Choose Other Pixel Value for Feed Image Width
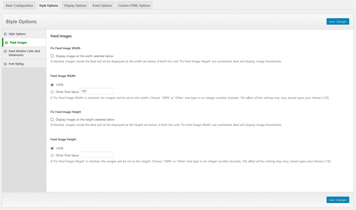The width and height of the screenshot is (356, 210). point(52,92)
